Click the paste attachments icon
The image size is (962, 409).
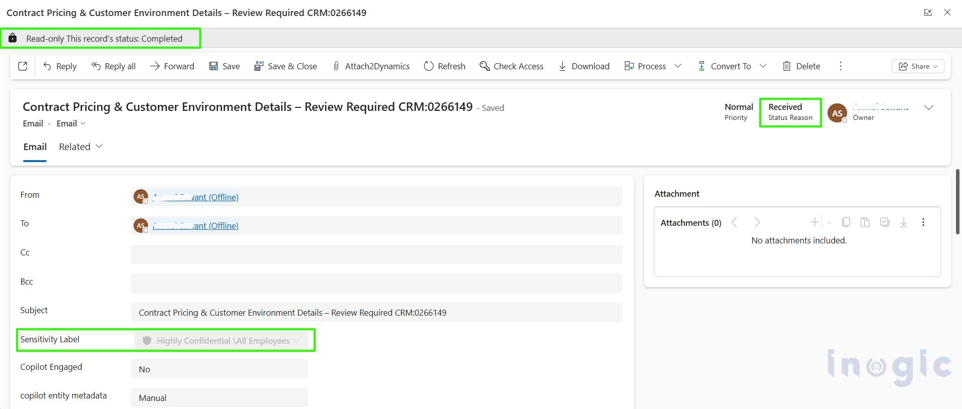tap(865, 222)
